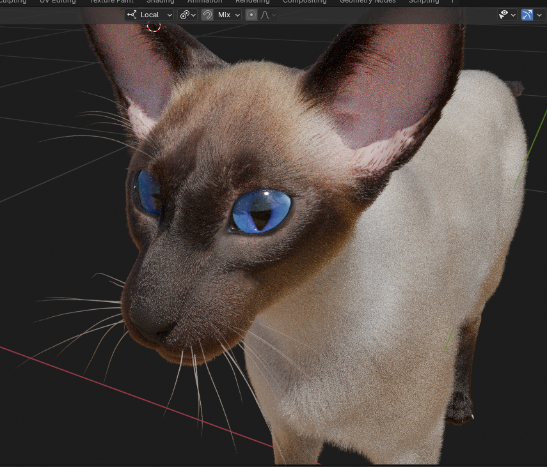Go to the Shading workspace tab
This screenshot has height=467, width=547.
coord(160,2)
